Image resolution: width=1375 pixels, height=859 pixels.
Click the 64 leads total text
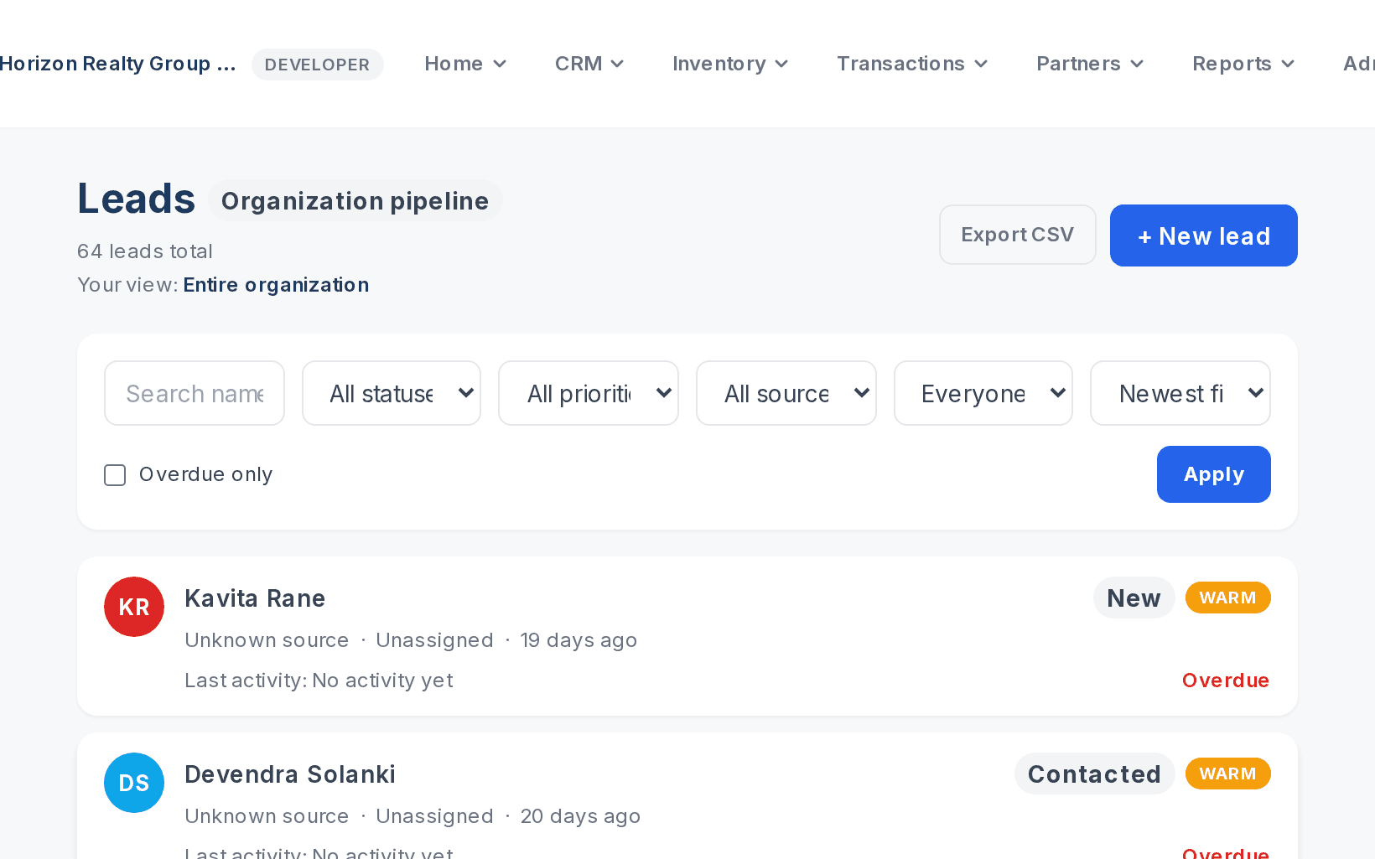tap(144, 251)
